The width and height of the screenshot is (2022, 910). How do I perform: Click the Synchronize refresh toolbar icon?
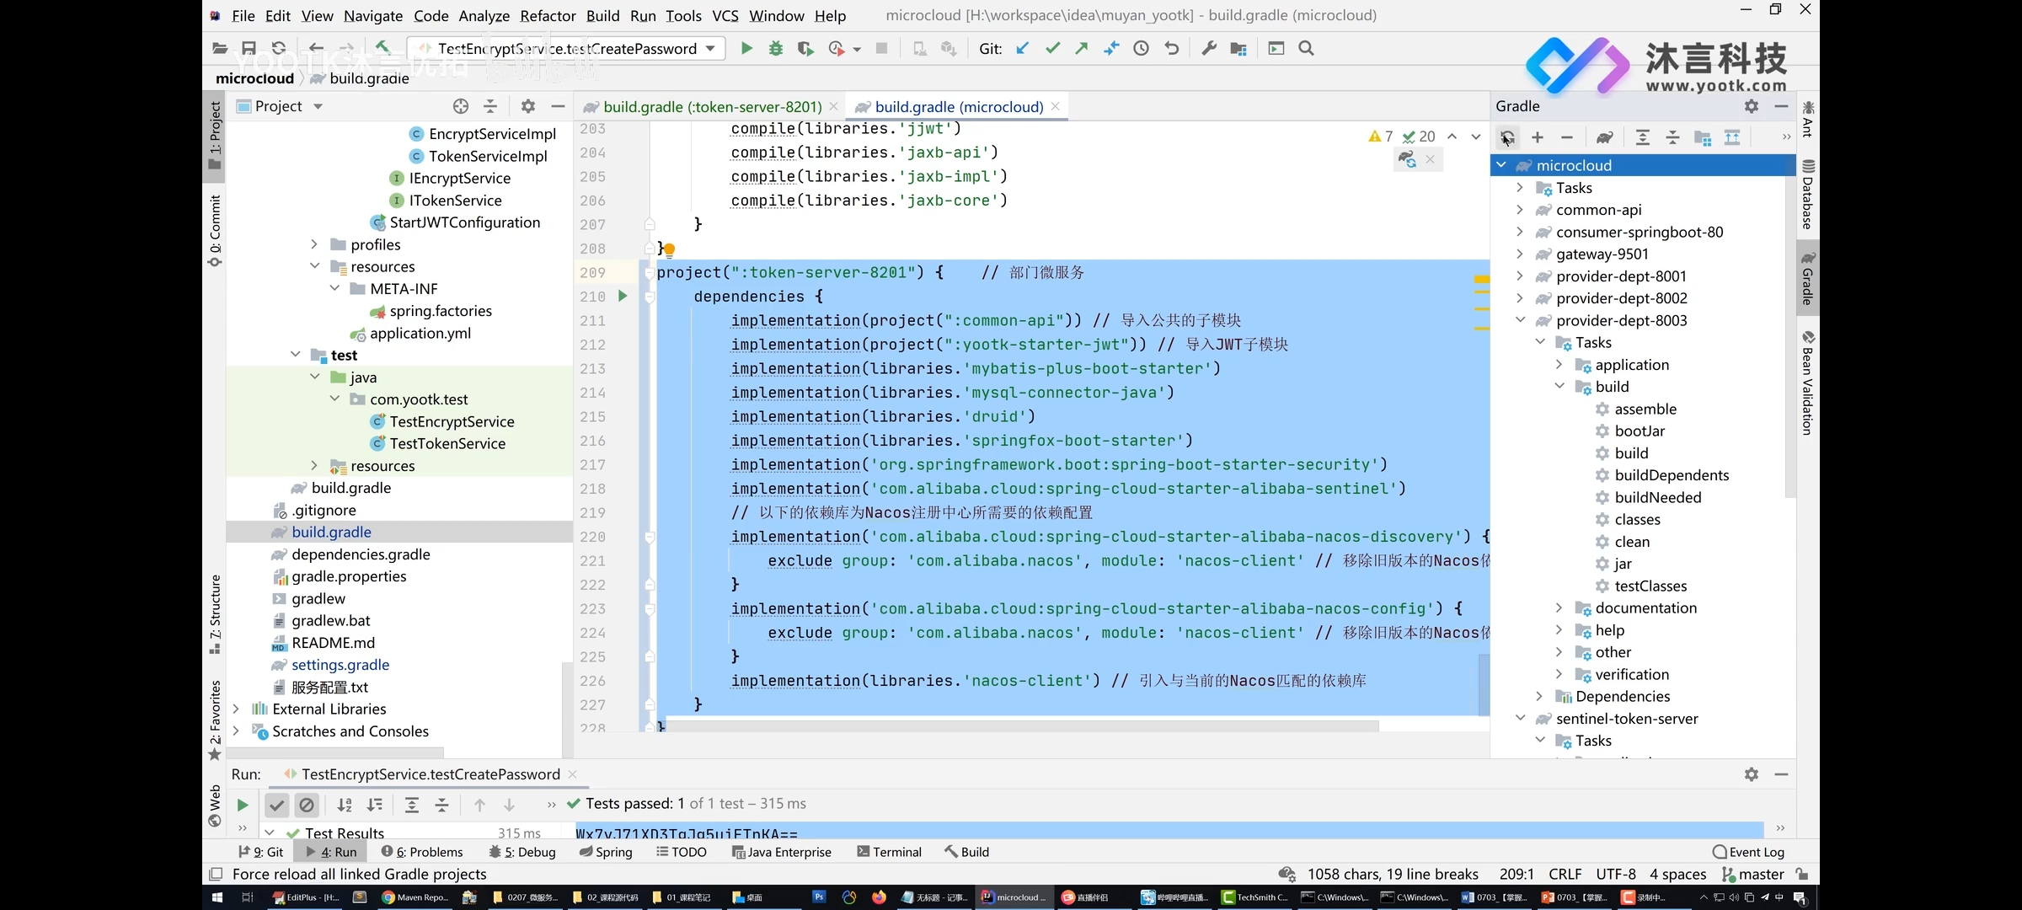[279, 49]
